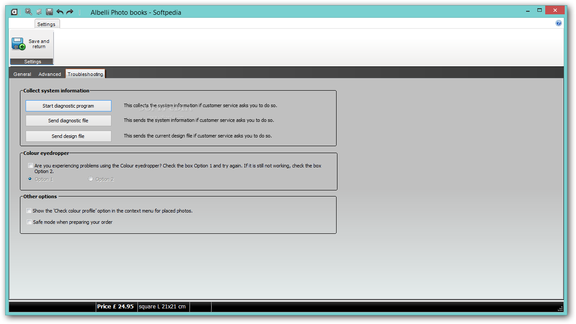This screenshot has height=324, width=576.
Task: Open the magnifier preview icon in title bar
Action: pyautogui.click(x=29, y=12)
